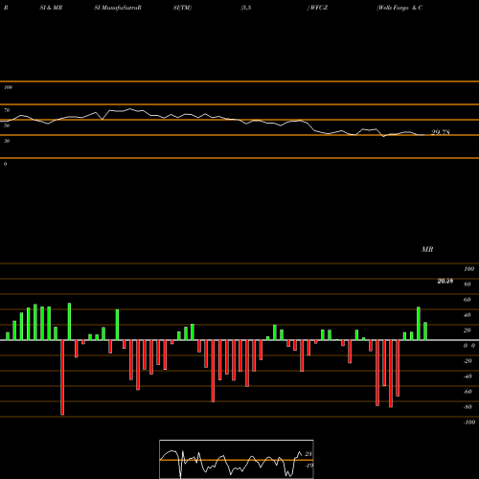Click the current RSI value 29.78

[441, 132]
